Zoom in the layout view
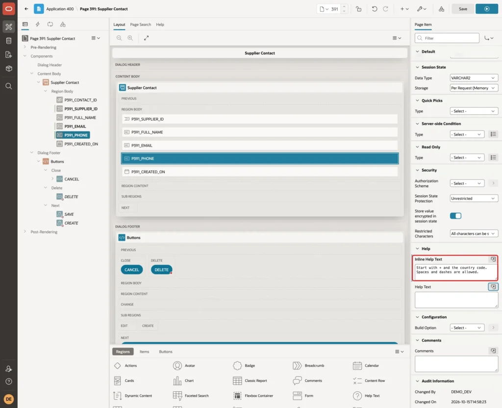 pos(130,38)
